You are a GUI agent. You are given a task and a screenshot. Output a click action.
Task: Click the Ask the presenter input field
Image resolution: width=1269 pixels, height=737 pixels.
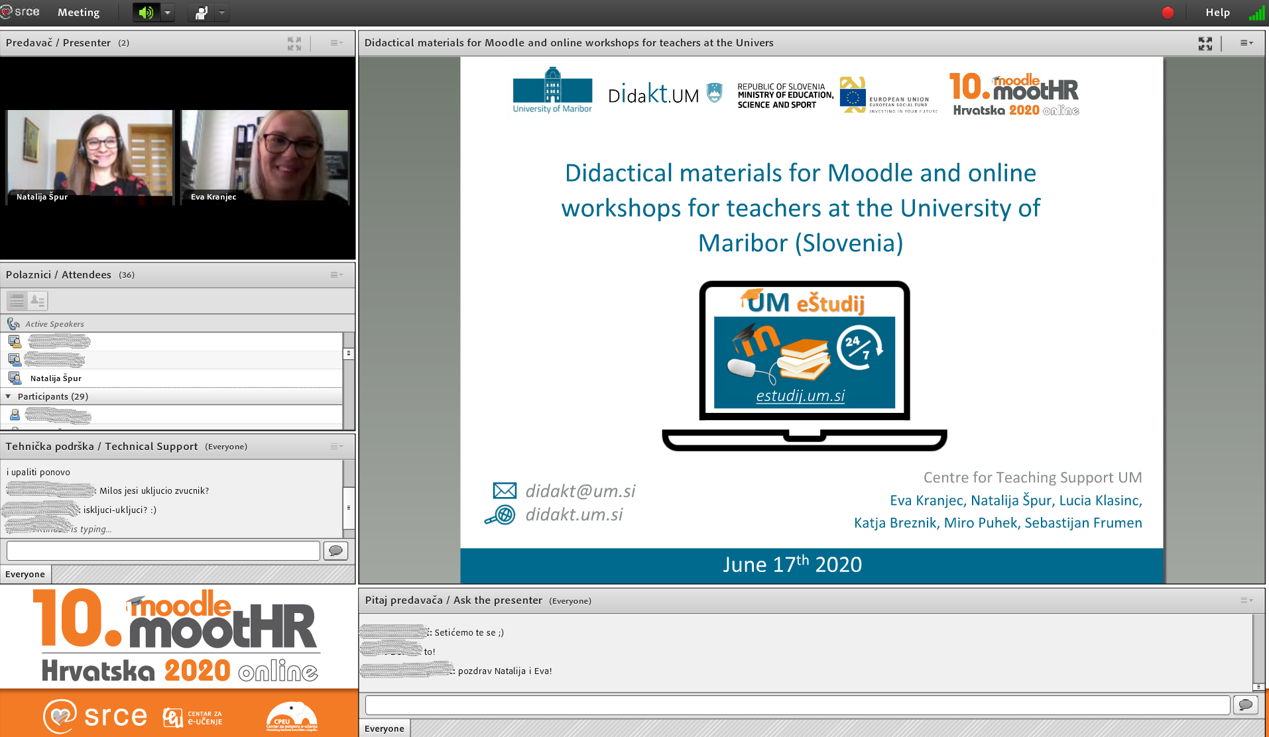point(798,705)
